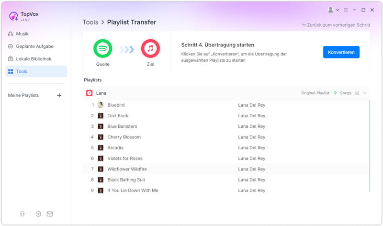Click the Geplante Aufgabe clock icon
Image resolution: width=383 pixels, height=226 pixels.
(x=11, y=46)
